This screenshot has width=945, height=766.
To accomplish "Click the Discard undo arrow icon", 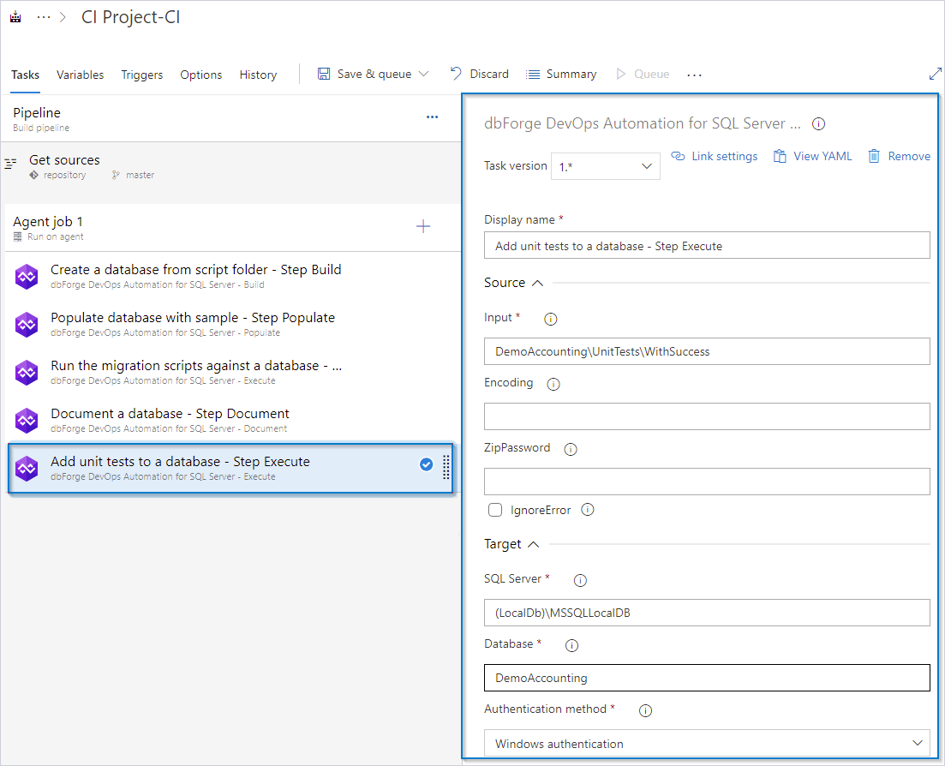I will pyautogui.click(x=457, y=74).
